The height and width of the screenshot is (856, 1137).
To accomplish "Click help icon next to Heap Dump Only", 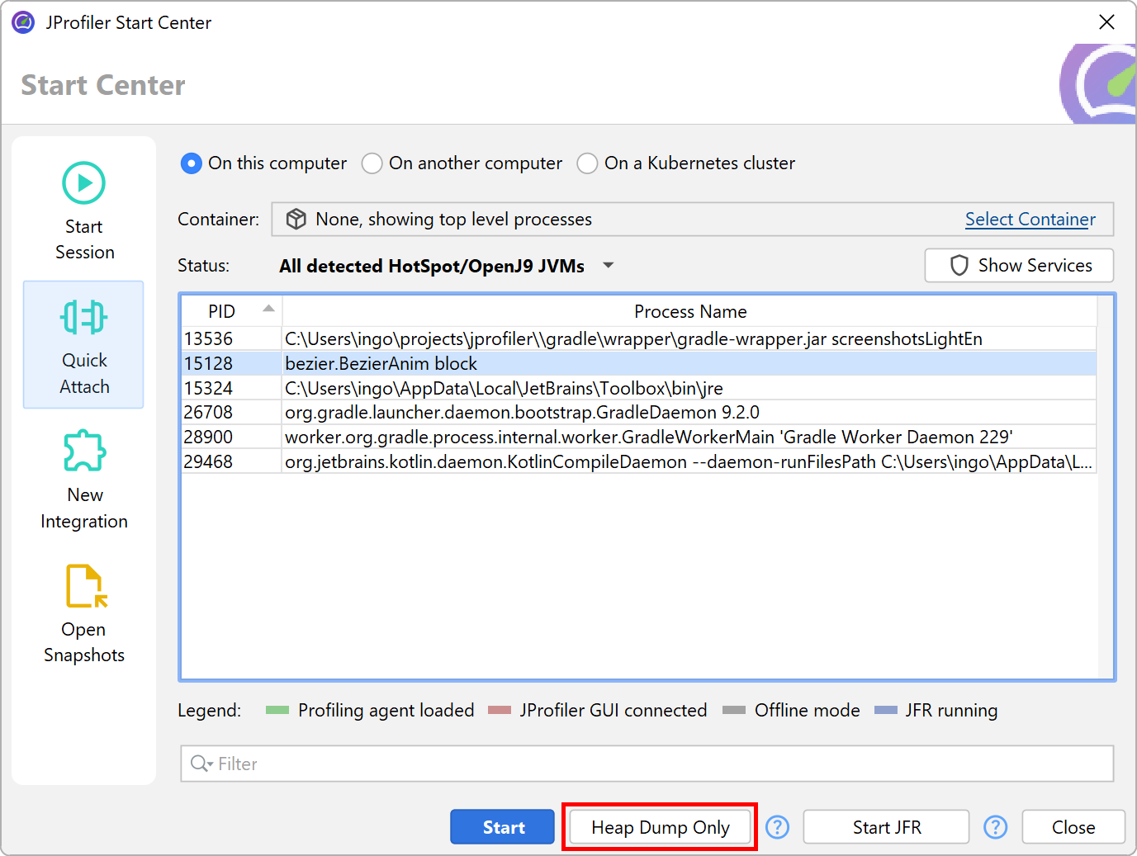I will click(x=777, y=827).
